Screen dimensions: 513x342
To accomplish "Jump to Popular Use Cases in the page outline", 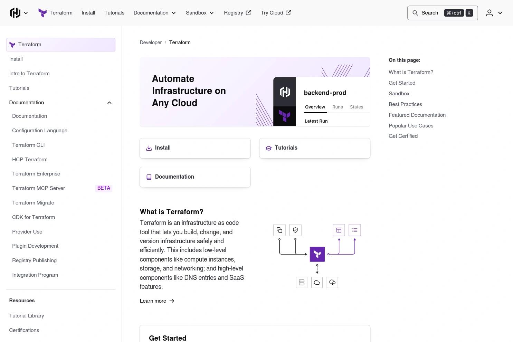I will [x=411, y=126].
